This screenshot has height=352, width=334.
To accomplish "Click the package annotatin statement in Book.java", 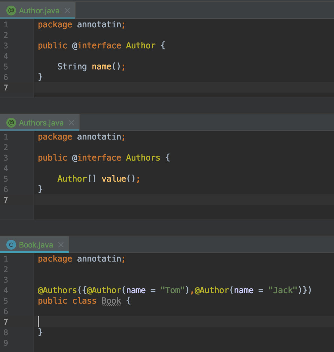I will (81, 258).
